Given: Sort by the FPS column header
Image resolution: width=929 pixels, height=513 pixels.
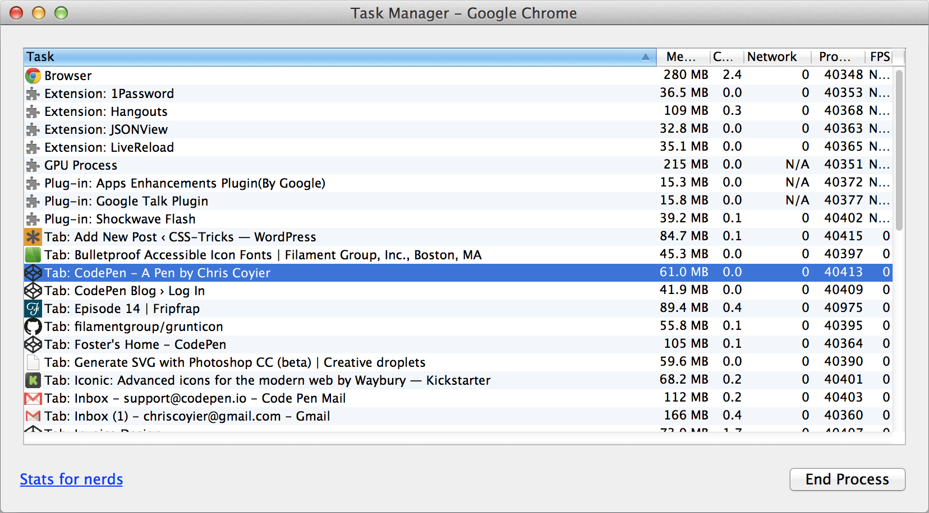Looking at the screenshot, I should click(x=880, y=57).
